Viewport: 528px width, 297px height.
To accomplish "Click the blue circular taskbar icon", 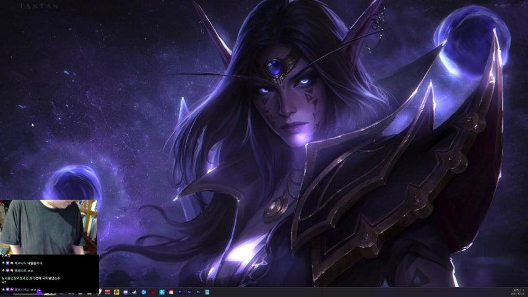I will (x=144, y=292).
